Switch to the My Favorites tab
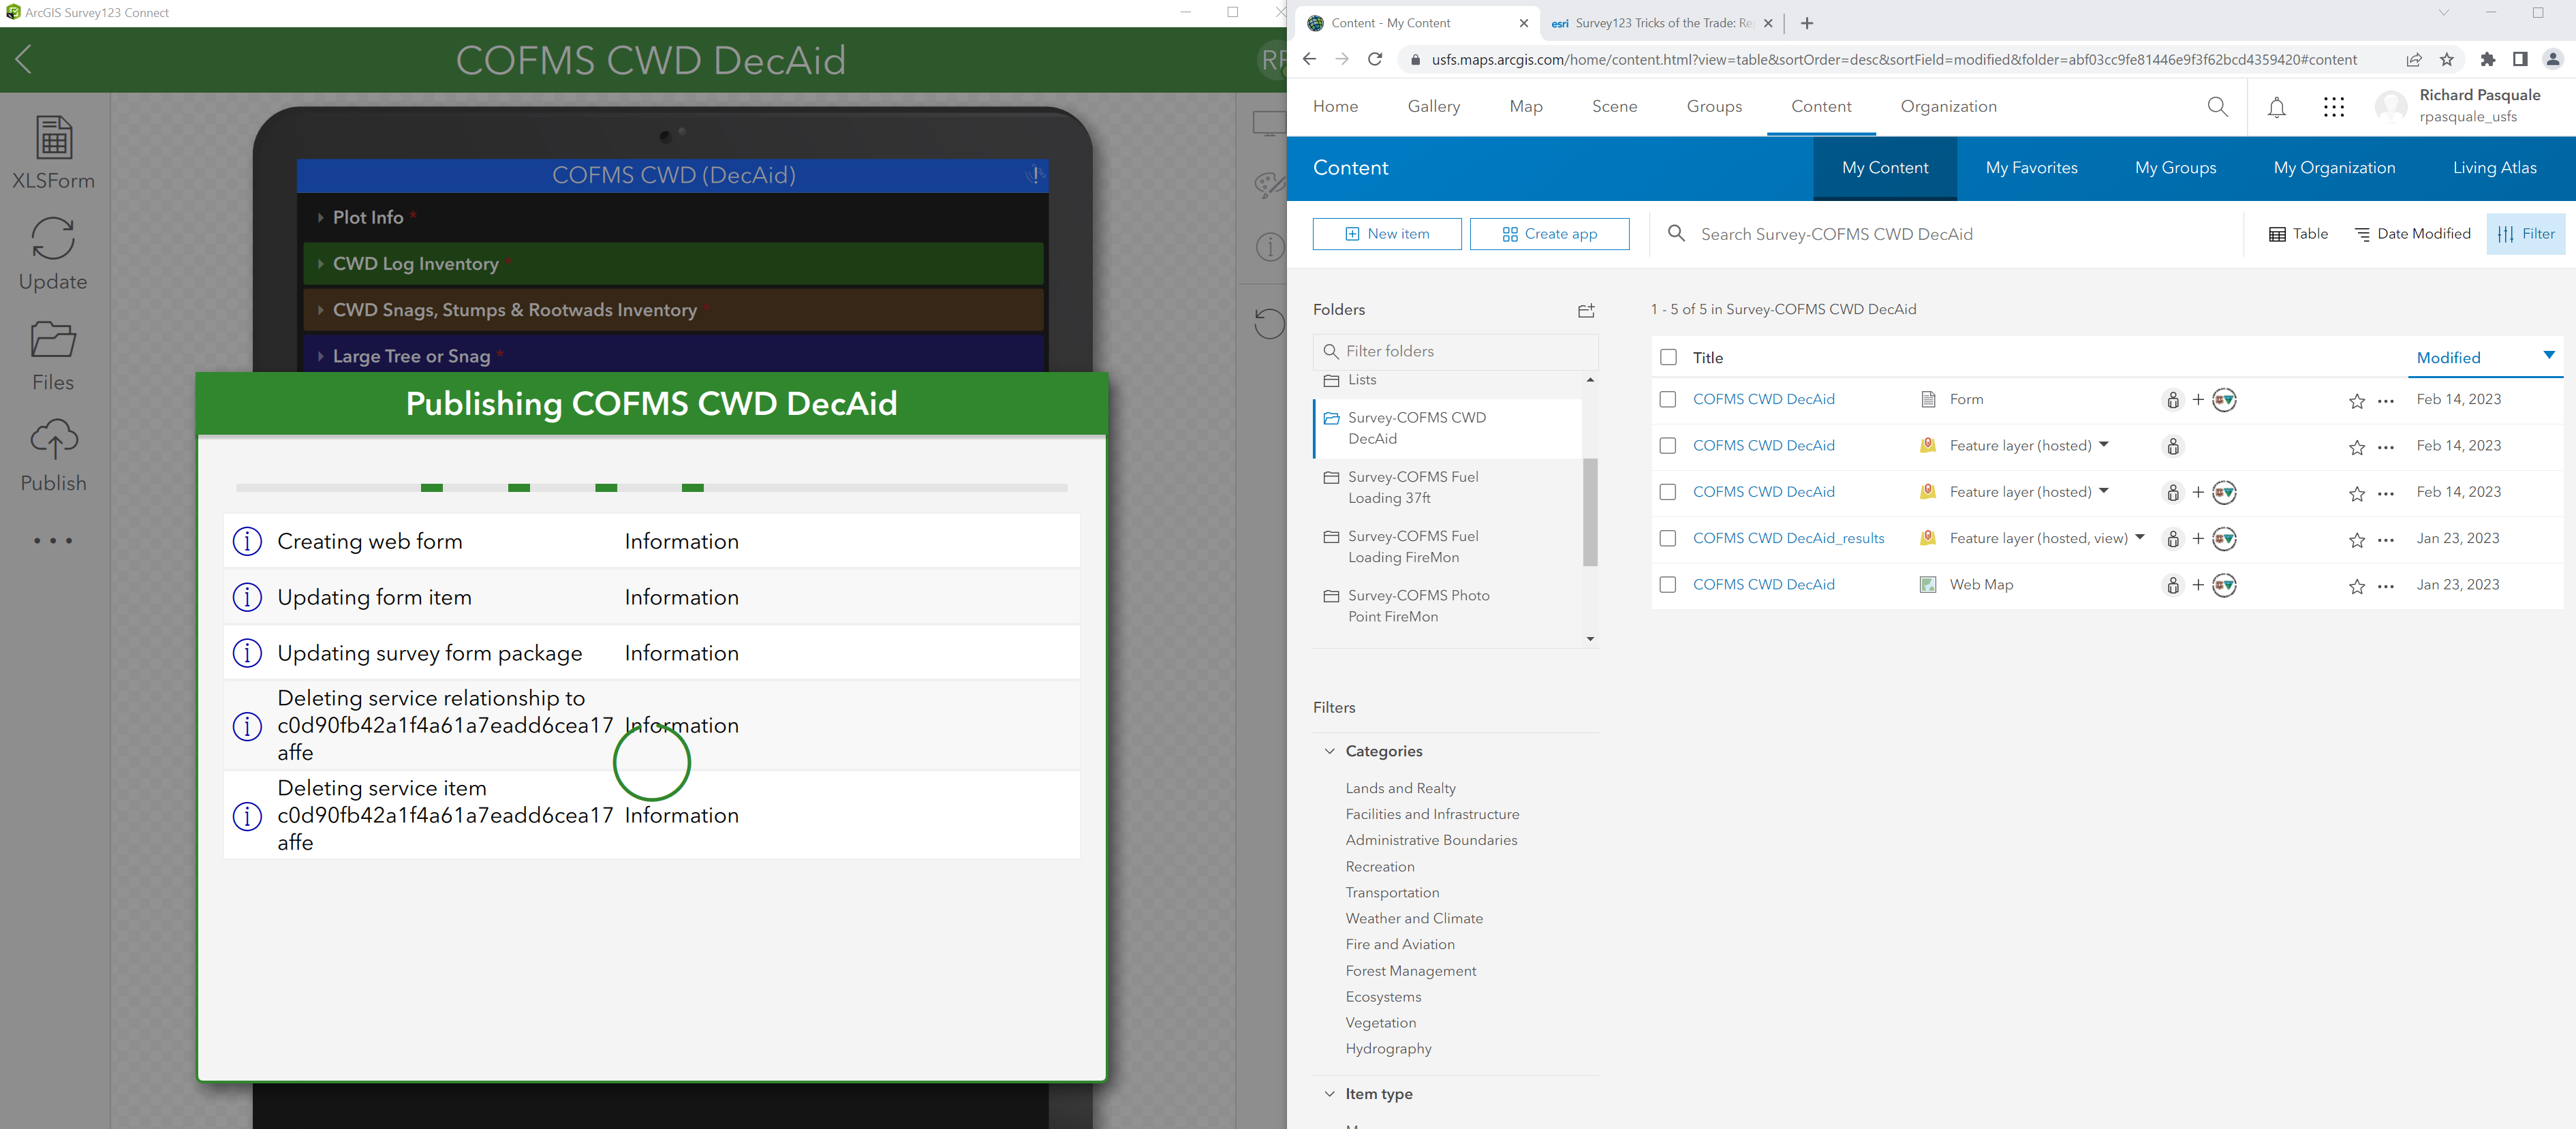 [2031, 168]
